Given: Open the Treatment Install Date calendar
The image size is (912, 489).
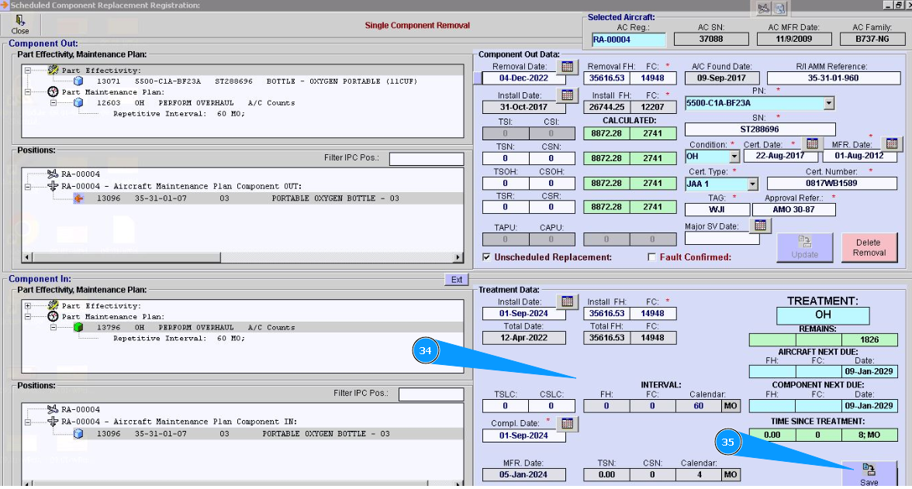Looking at the screenshot, I should [x=568, y=301].
